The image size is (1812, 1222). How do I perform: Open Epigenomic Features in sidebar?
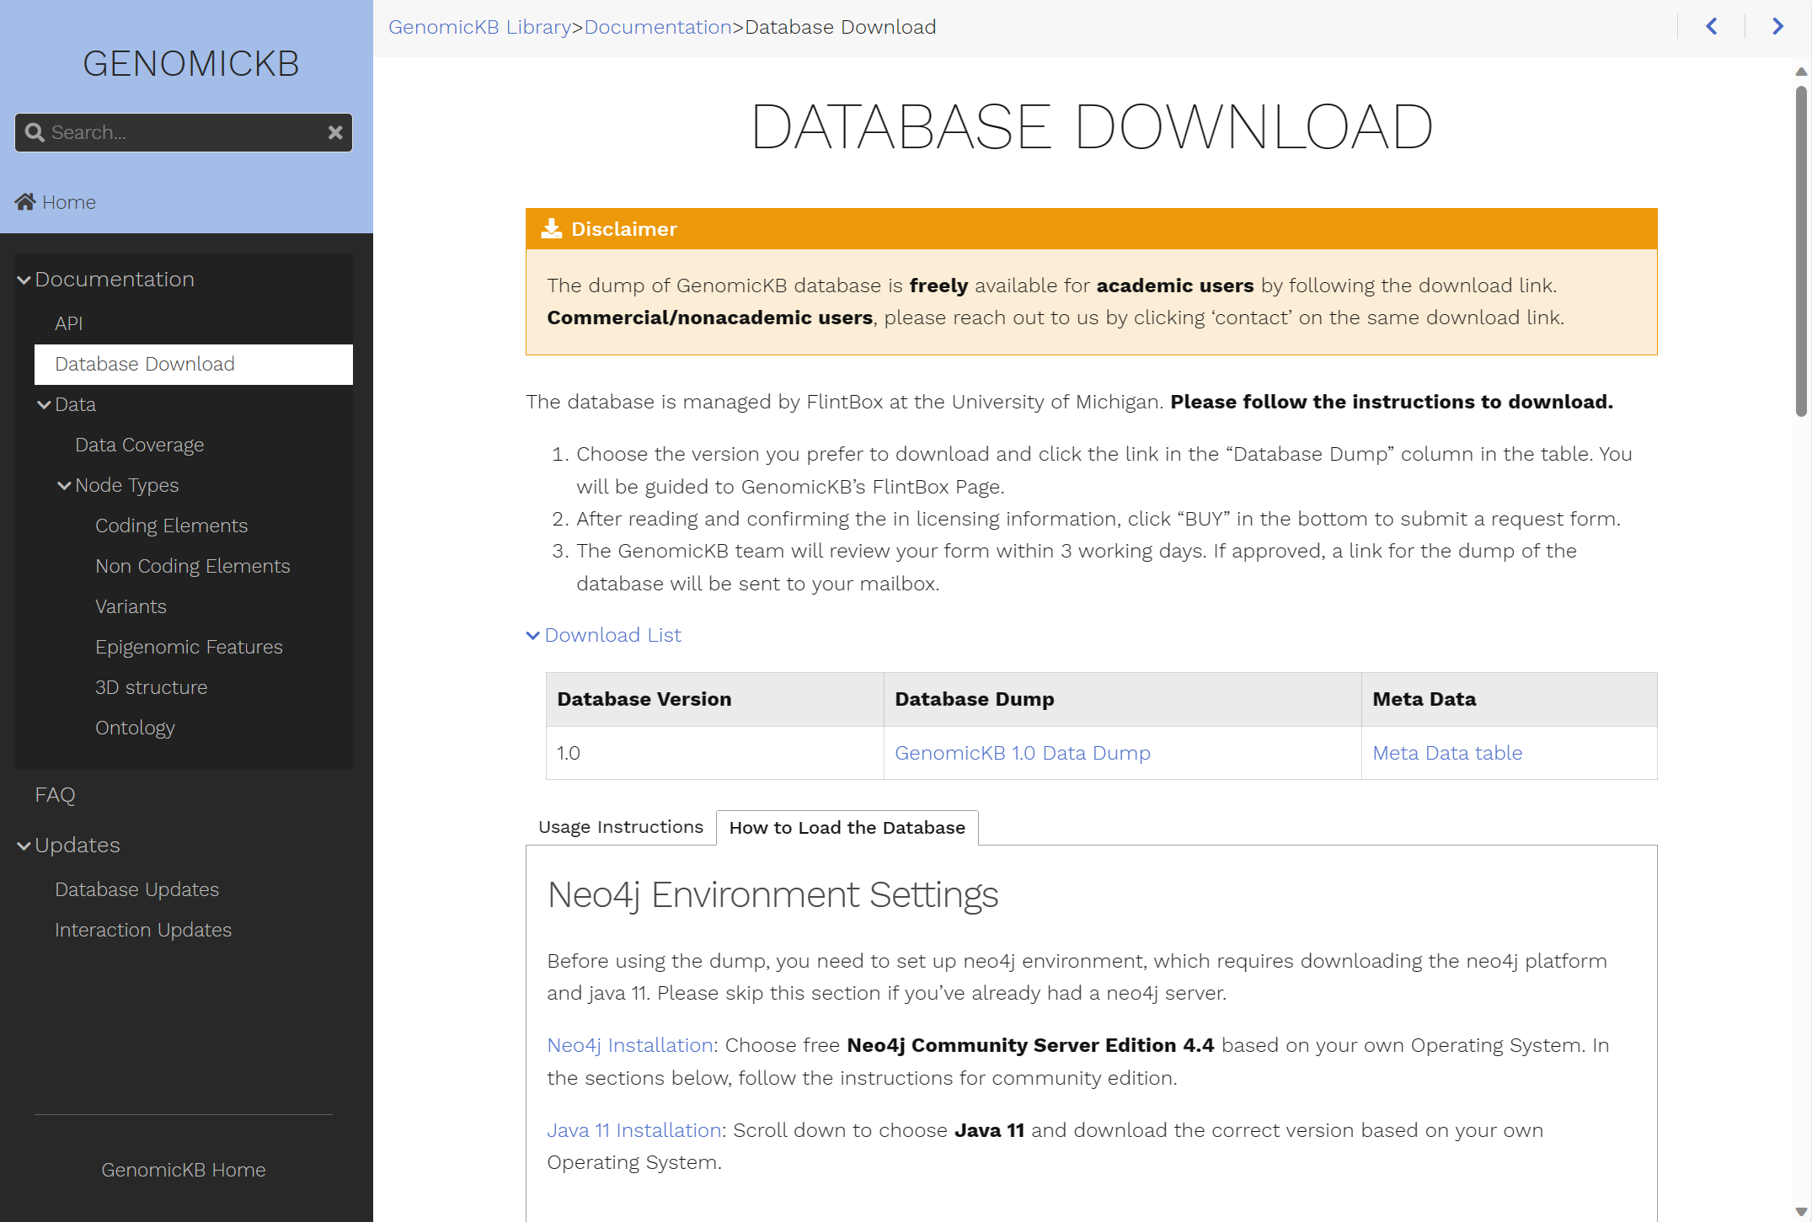tap(189, 647)
